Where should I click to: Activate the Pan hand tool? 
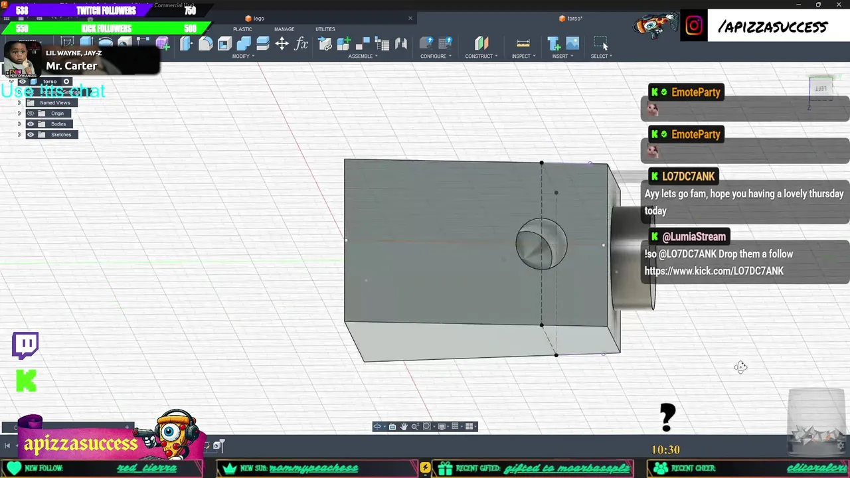click(x=404, y=426)
